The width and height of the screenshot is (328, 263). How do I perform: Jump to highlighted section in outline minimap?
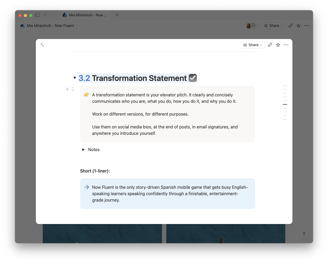pos(285,104)
